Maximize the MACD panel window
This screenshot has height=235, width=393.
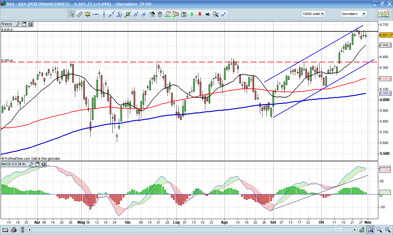37,164
